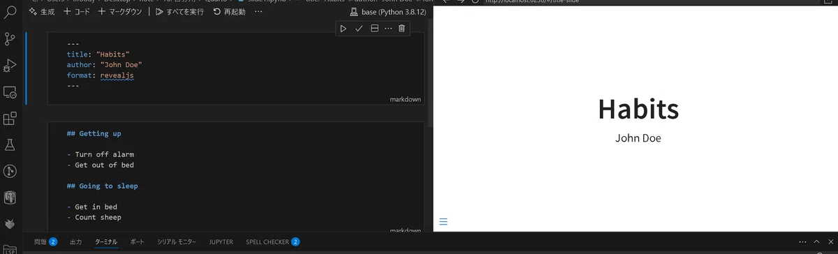The image size is (838, 254).
Task: Open the strawberry-shaped sidebar icon
Action: (10, 225)
